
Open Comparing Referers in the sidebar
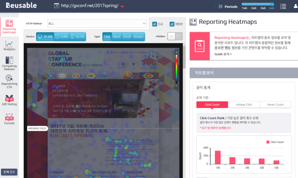coord(9,63)
